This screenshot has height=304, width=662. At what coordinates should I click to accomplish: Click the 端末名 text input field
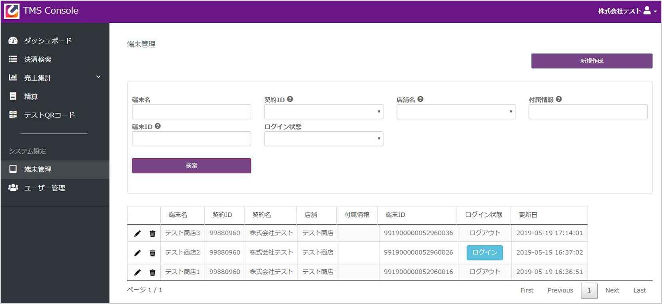(191, 112)
